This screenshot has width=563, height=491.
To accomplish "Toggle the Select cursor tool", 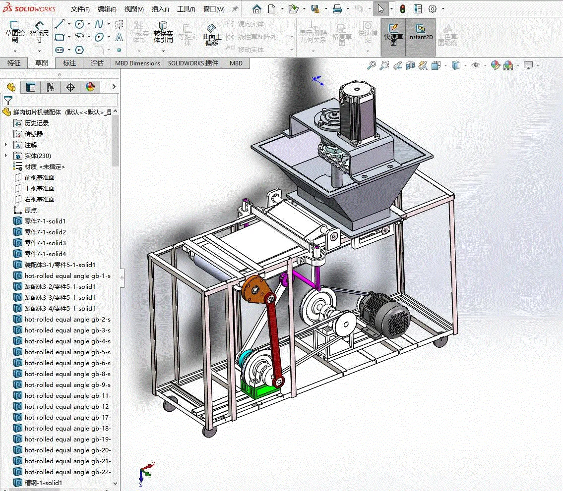I will pos(380,8).
